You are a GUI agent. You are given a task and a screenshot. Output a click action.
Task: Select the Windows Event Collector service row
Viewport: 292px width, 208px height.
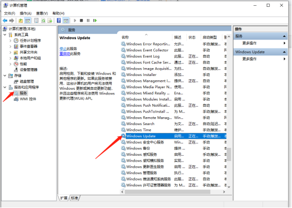coord(173,50)
